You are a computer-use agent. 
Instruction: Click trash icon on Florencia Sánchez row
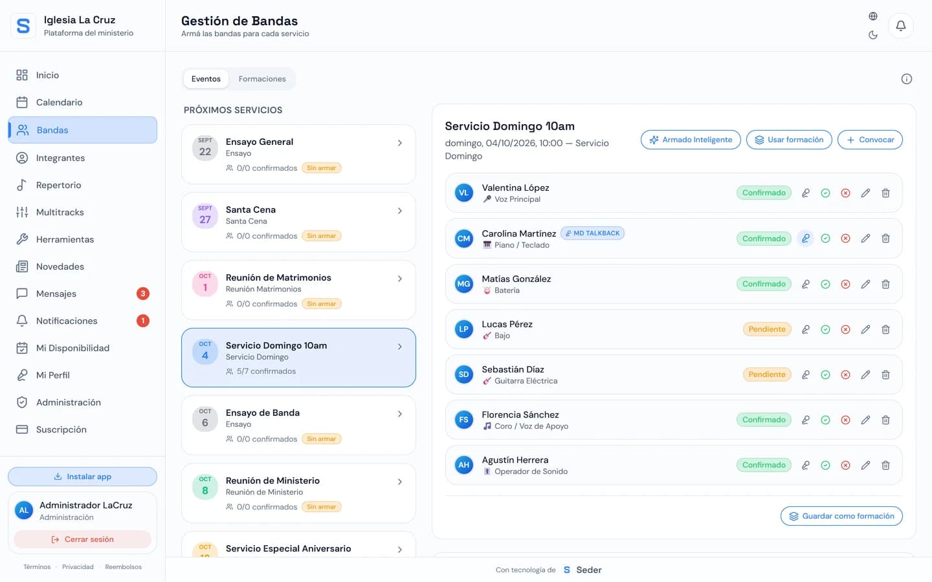tap(885, 420)
